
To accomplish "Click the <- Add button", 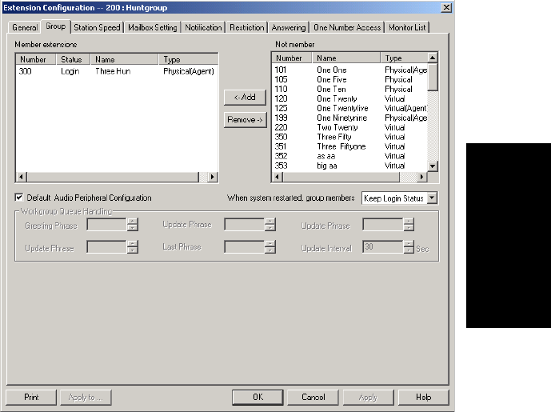I will (x=245, y=98).
